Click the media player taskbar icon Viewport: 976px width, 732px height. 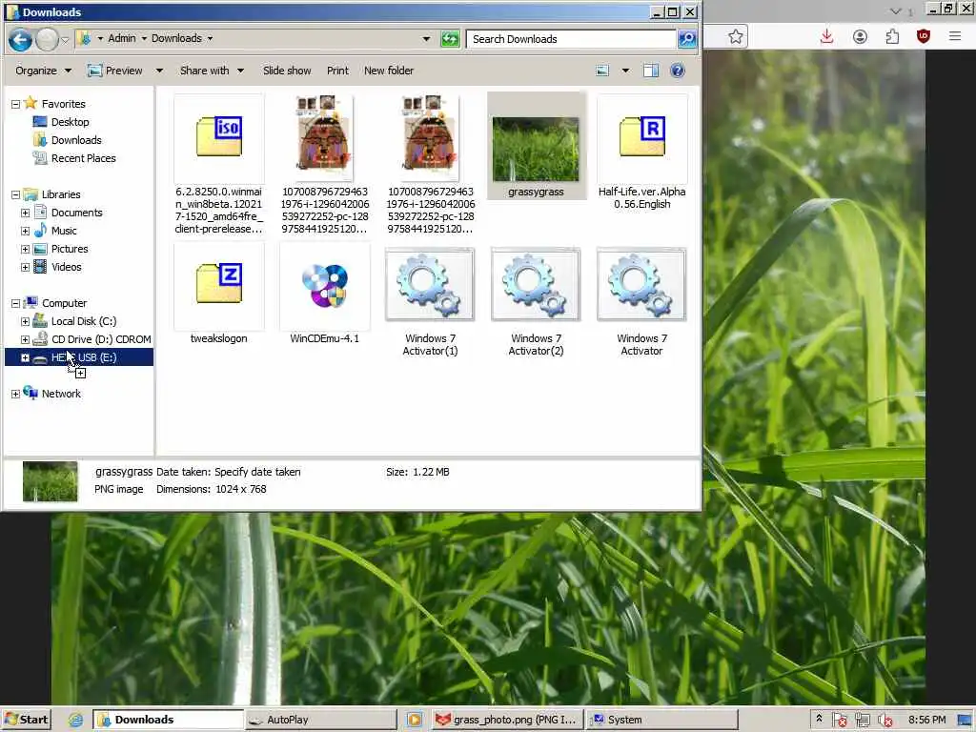pyautogui.click(x=415, y=720)
